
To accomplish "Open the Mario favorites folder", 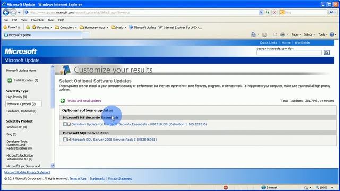I will click(118, 27).
